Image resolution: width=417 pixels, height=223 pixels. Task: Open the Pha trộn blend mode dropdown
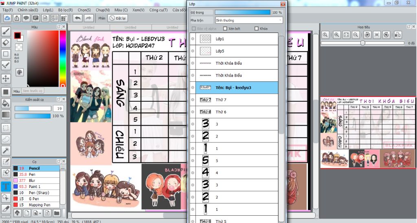[x=249, y=20]
